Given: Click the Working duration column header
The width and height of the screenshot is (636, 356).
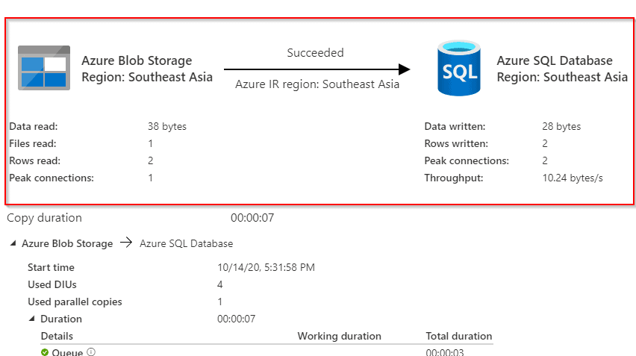Looking at the screenshot, I should point(339,336).
